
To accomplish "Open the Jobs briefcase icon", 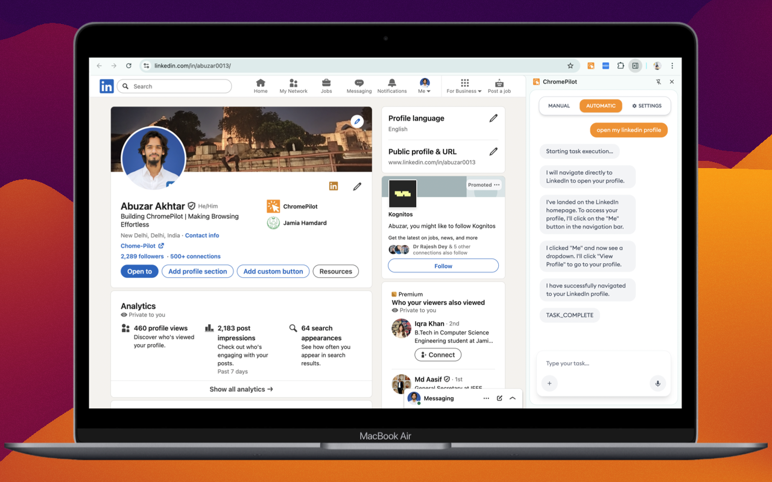I will pyautogui.click(x=326, y=86).
